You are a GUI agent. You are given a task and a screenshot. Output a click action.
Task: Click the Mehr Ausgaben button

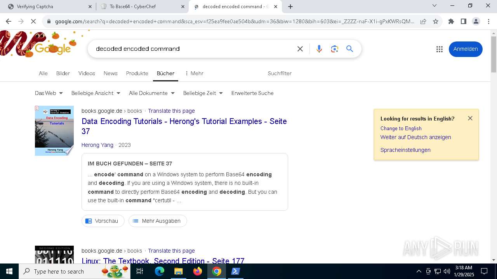(158, 221)
